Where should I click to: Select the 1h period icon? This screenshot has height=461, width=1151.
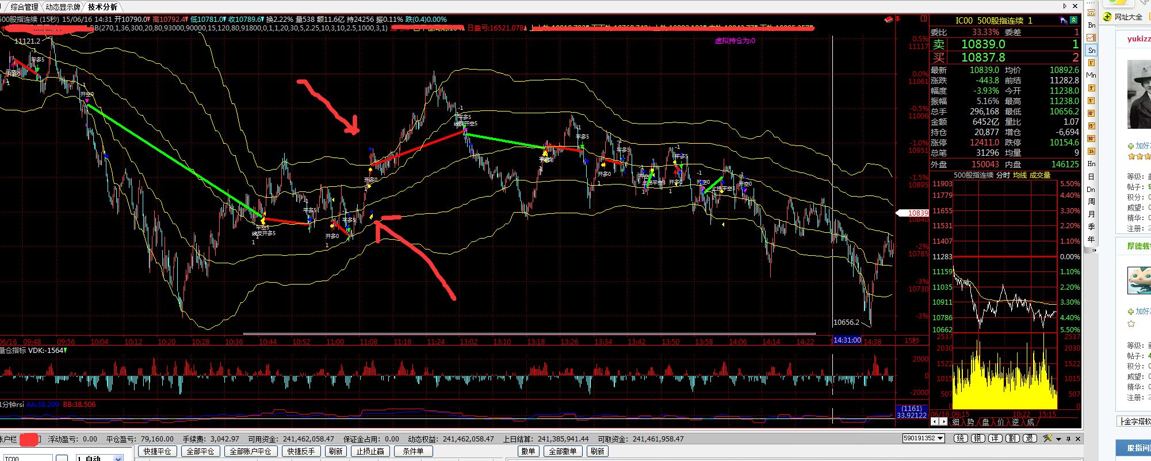1091,151
